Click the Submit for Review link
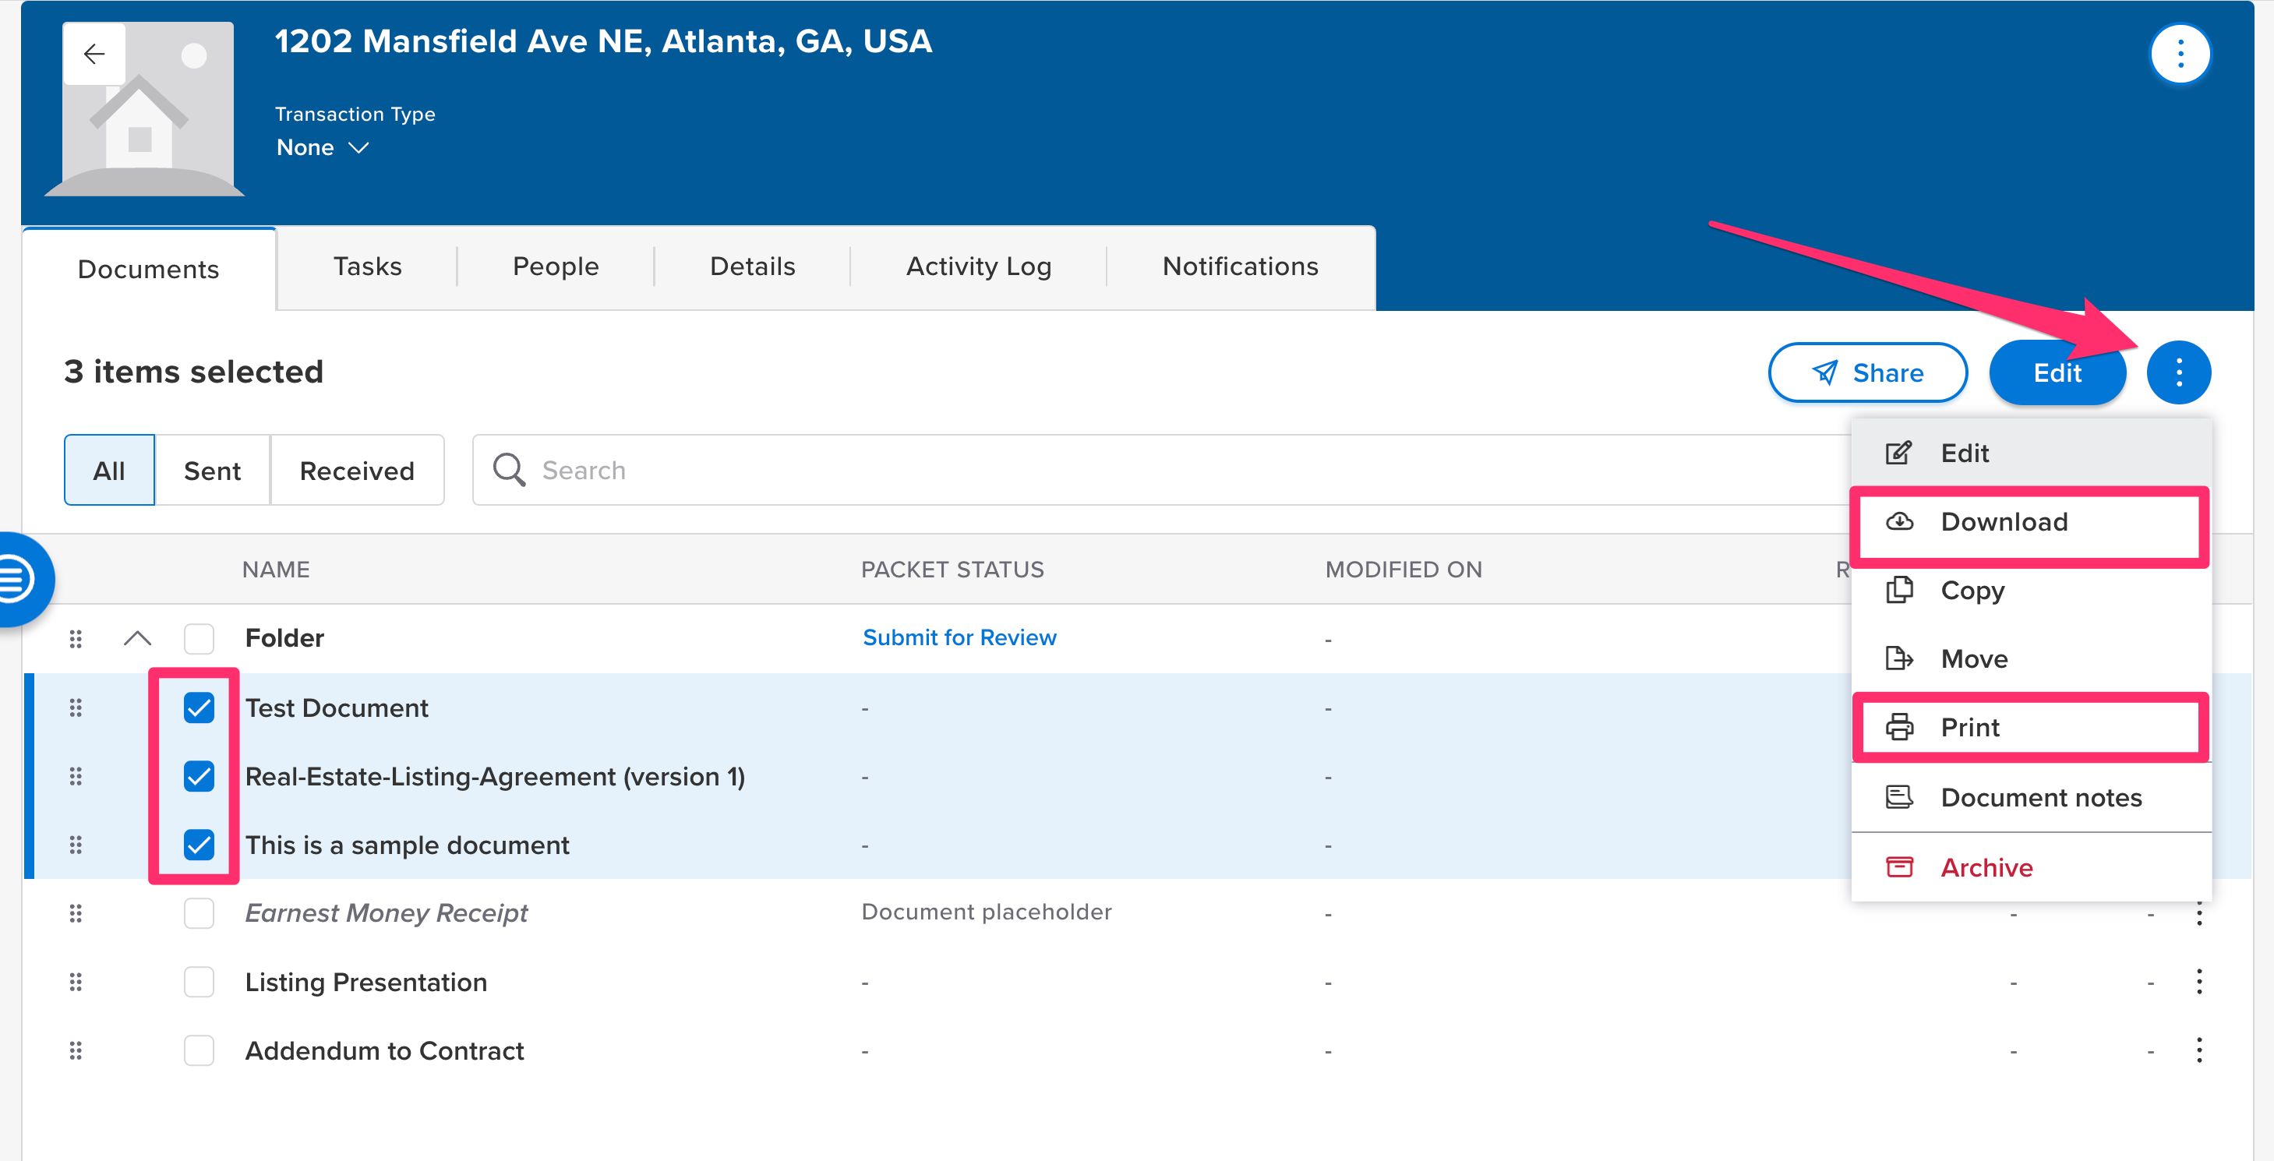The image size is (2274, 1161). tap(959, 637)
